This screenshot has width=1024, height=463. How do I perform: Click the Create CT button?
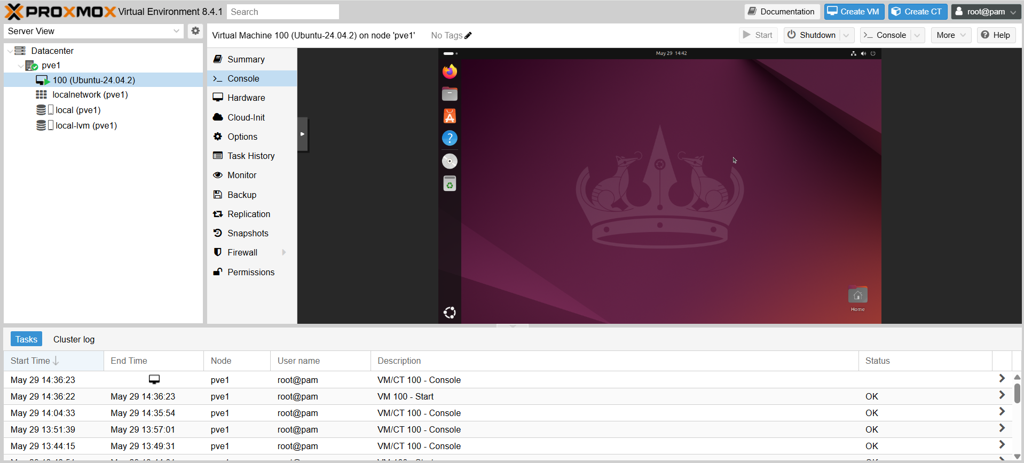point(917,12)
